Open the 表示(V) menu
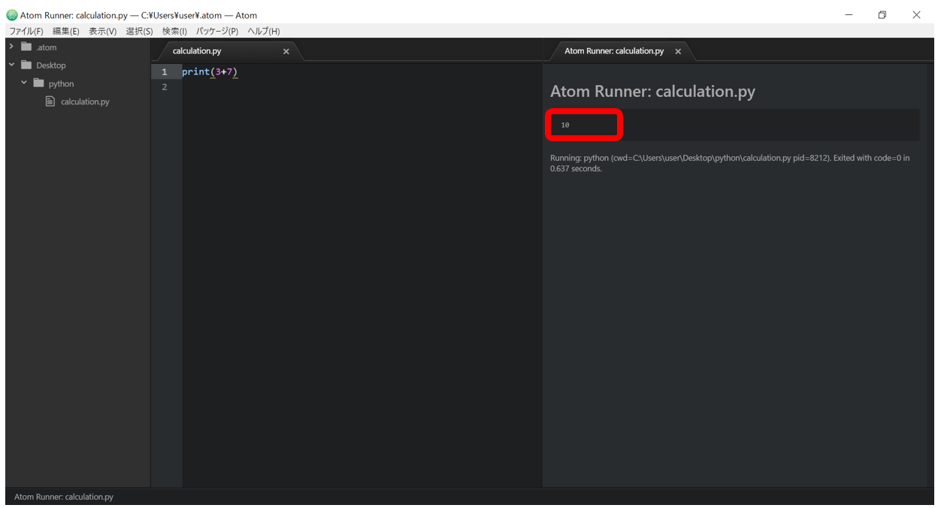Image resolution: width=941 pixels, height=508 pixels. click(102, 32)
